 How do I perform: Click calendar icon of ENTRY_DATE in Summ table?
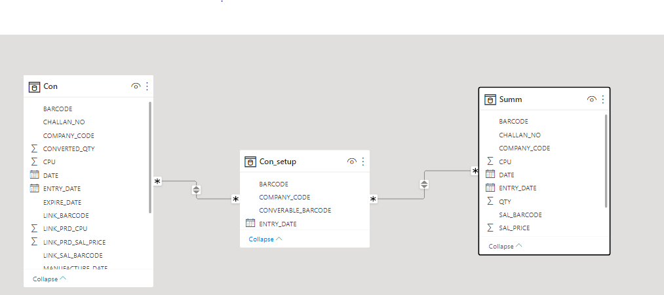pyautogui.click(x=490, y=188)
